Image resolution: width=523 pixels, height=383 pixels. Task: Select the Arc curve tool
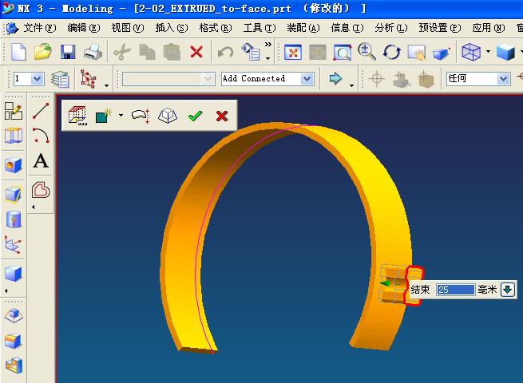pos(41,136)
